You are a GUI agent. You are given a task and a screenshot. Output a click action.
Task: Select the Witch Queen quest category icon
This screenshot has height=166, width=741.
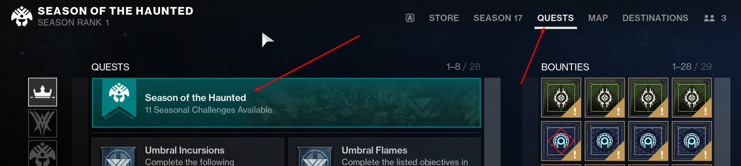42,123
